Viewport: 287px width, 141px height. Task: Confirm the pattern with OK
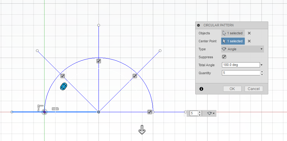click(232, 89)
